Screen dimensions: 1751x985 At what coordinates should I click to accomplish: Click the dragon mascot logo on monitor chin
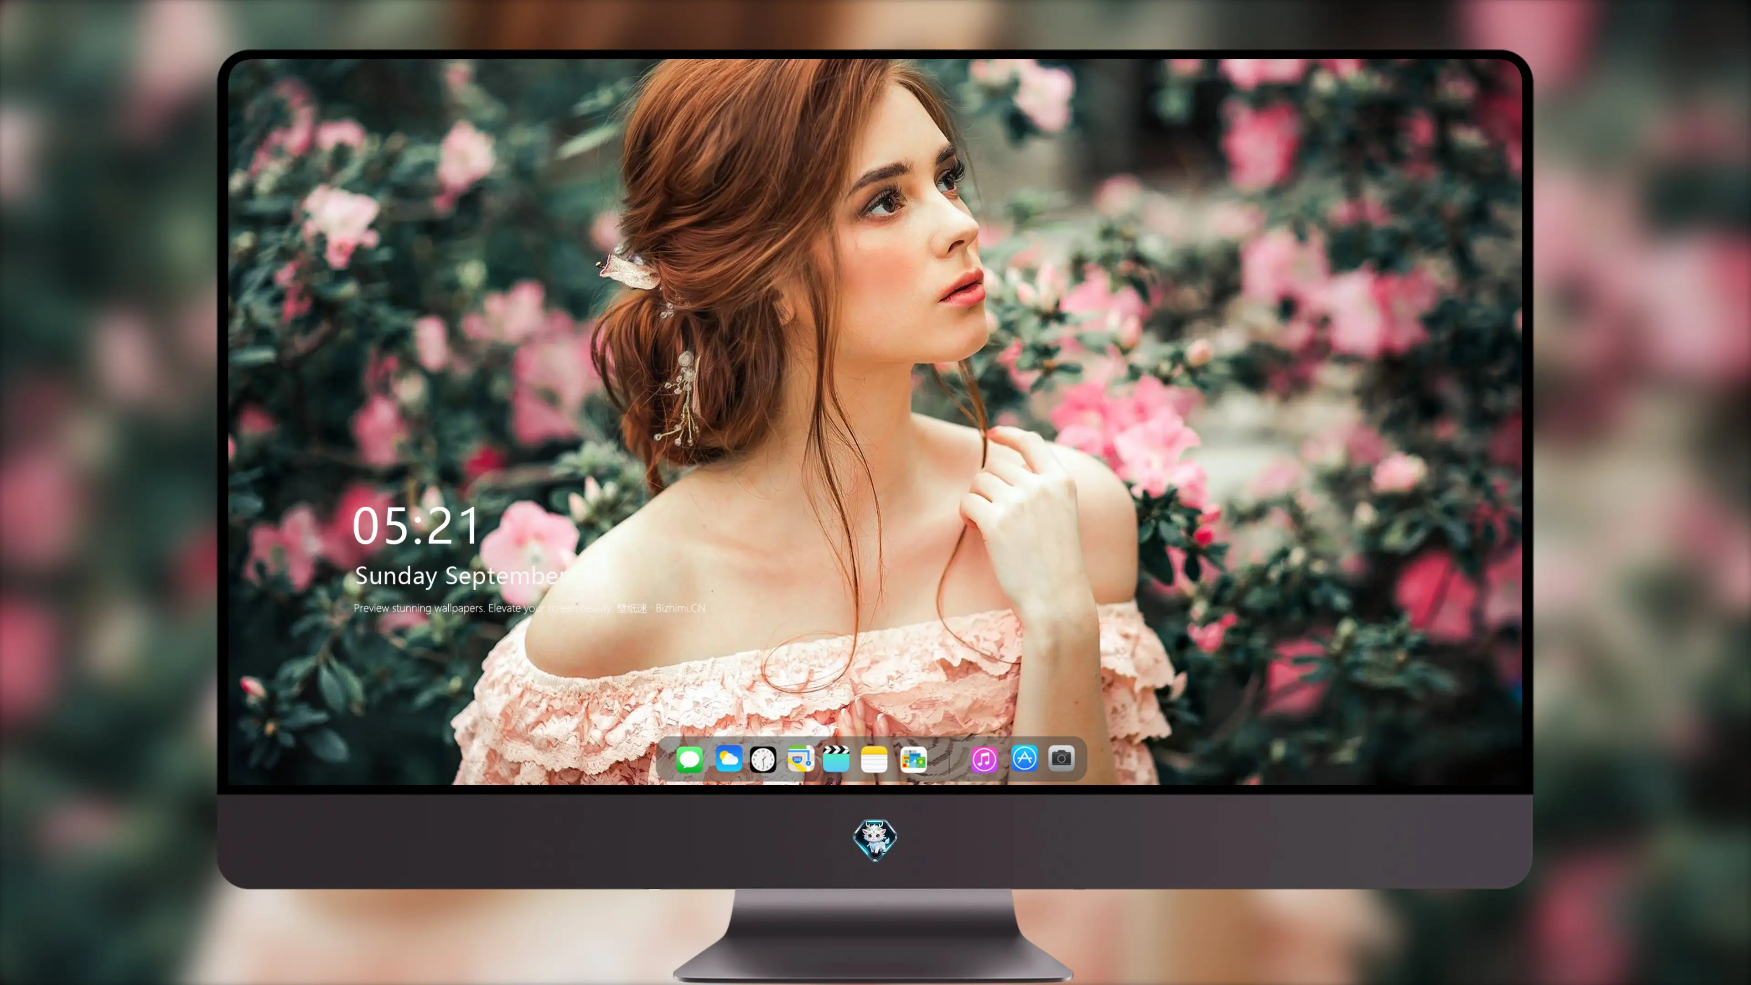[875, 840]
